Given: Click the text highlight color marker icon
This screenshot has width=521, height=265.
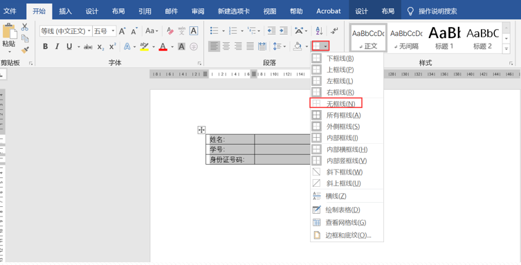Looking at the screenshot, I should (144, 46).
